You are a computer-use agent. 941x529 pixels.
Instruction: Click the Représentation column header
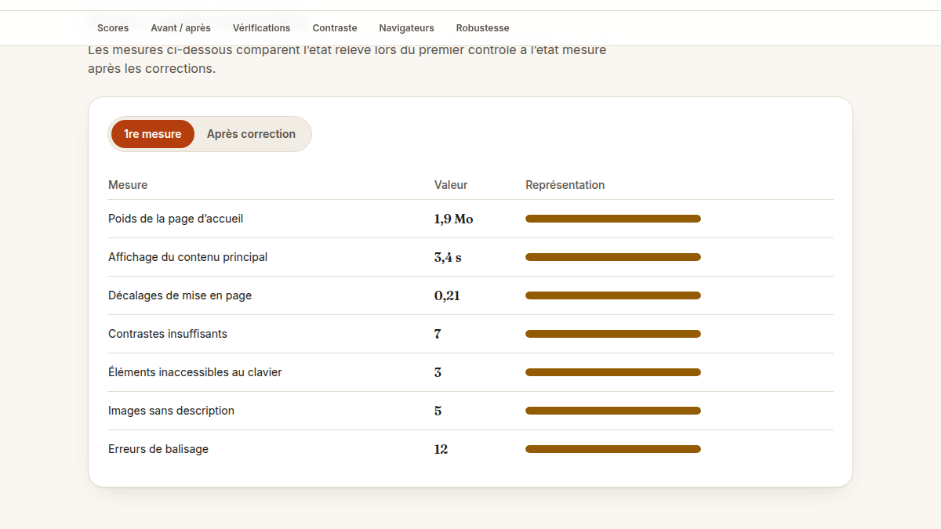565,185
